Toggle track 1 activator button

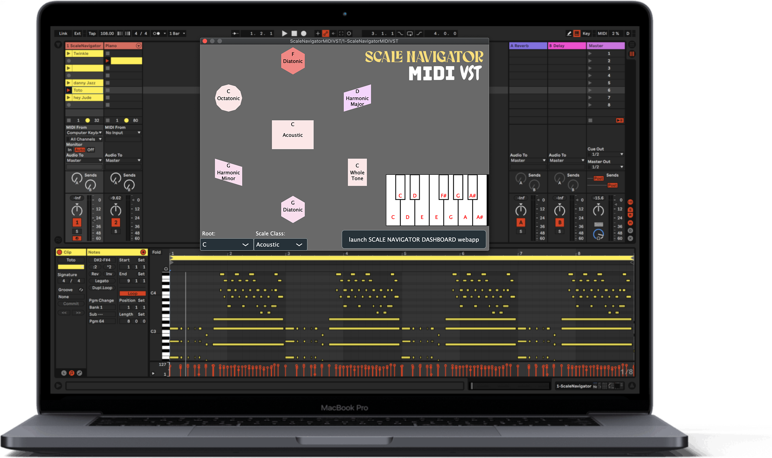[77, 222]
